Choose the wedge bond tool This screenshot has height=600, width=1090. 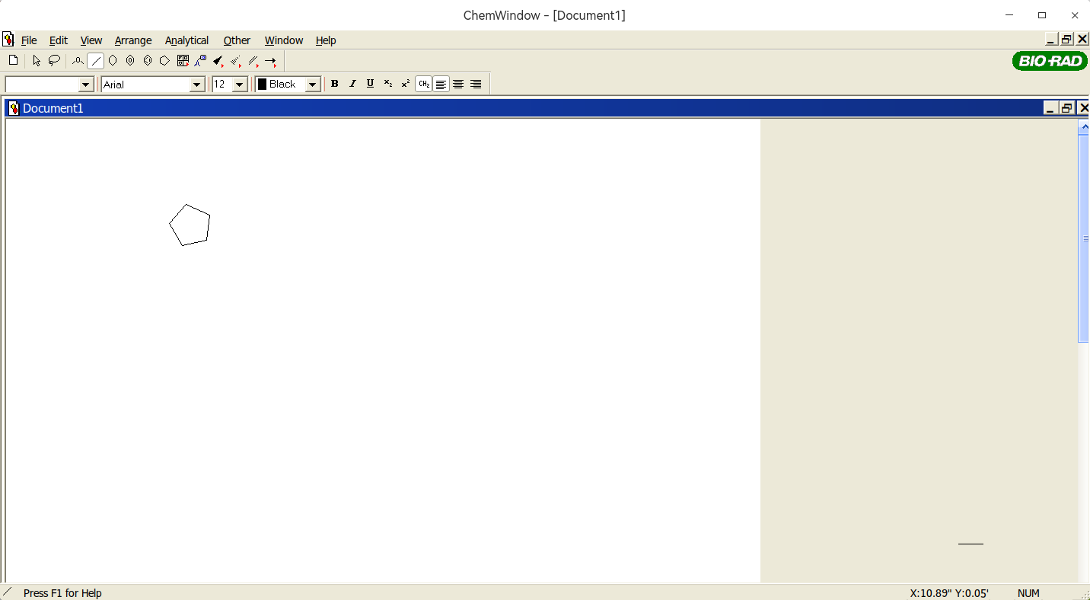point(218,61)
